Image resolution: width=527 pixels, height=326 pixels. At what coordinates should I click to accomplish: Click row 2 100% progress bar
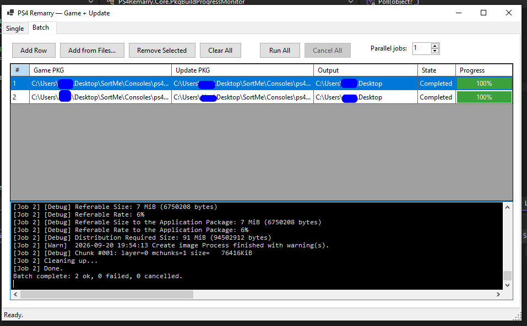pyautogui.click(x=484, y=97)
